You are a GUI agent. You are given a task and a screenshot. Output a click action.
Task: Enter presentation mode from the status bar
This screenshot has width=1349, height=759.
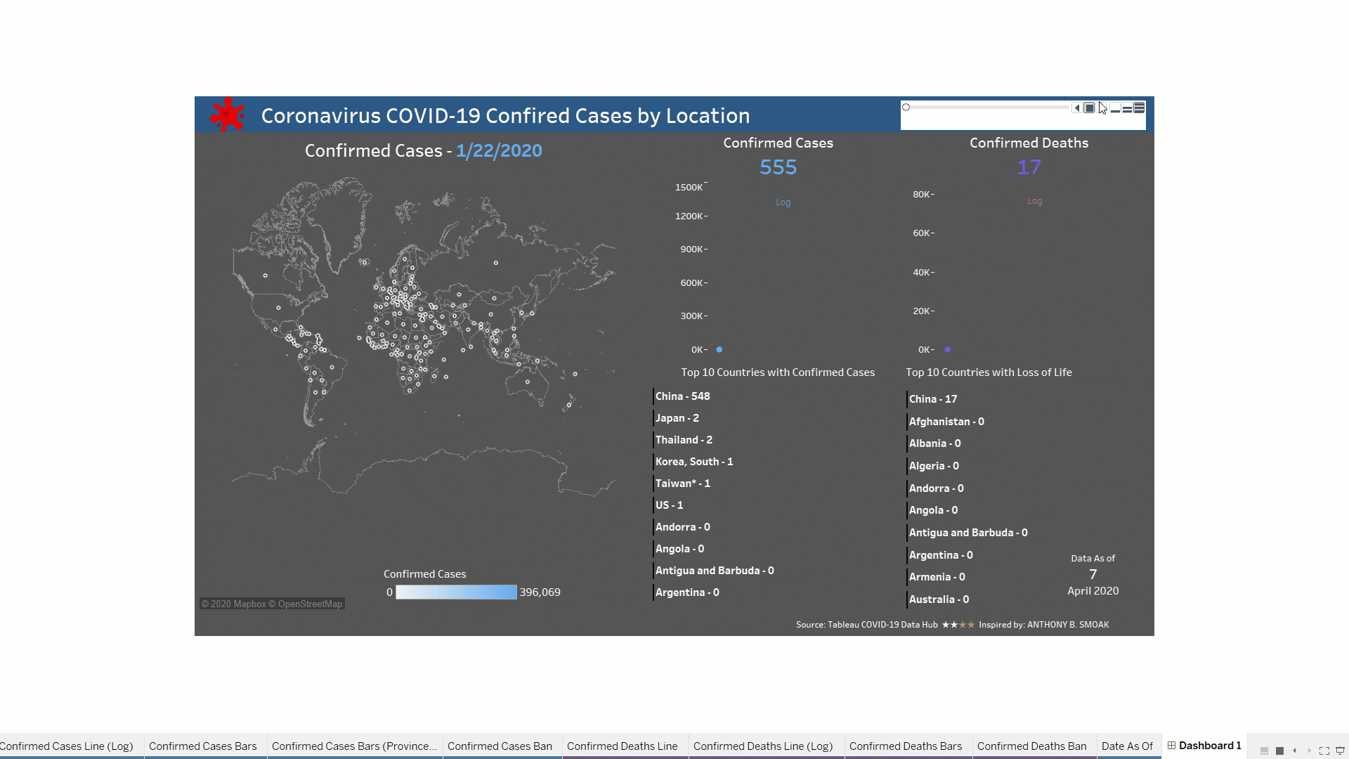tap(1339, 750)
